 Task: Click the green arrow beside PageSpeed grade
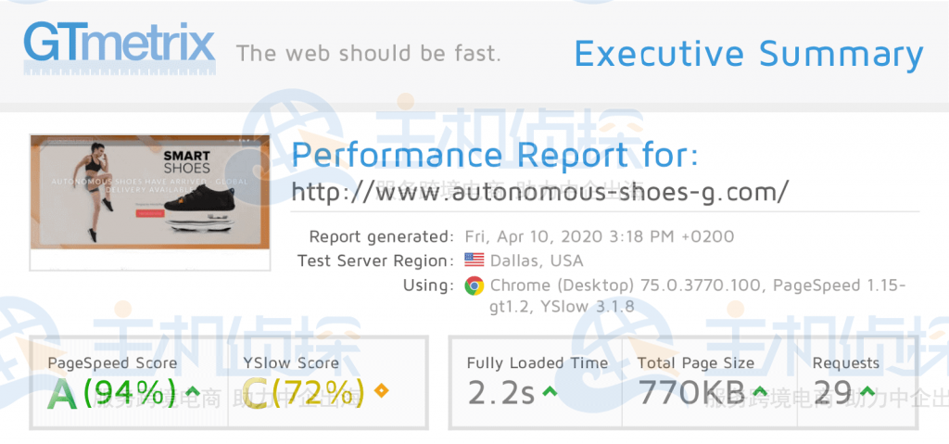pyautogui.click(x=193, y=391)
